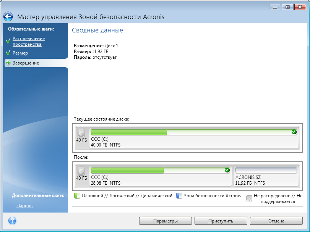
Task: Open the Распределение пространства step
Action: 29,41
